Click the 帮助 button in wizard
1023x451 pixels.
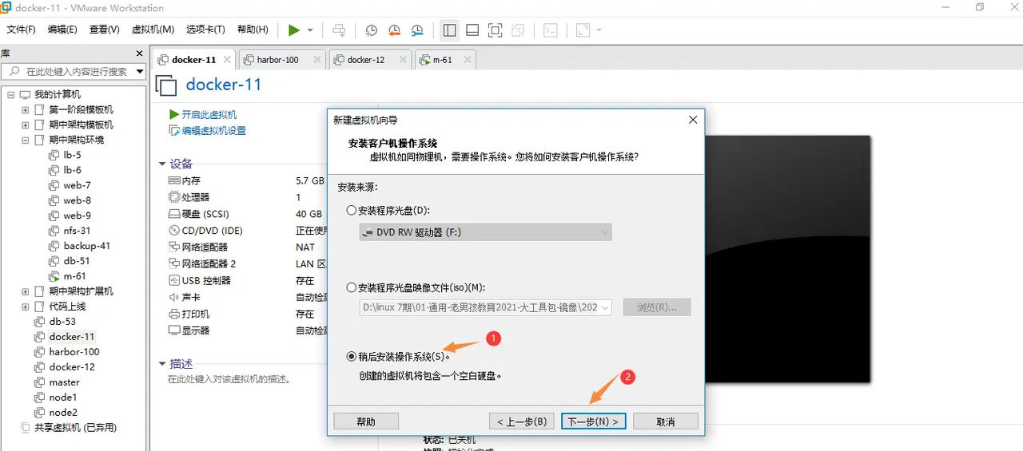366,421
